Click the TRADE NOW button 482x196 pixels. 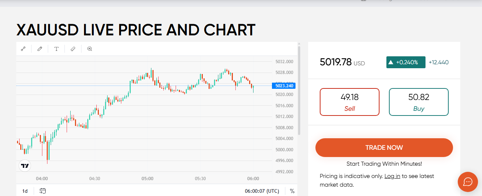384,148
